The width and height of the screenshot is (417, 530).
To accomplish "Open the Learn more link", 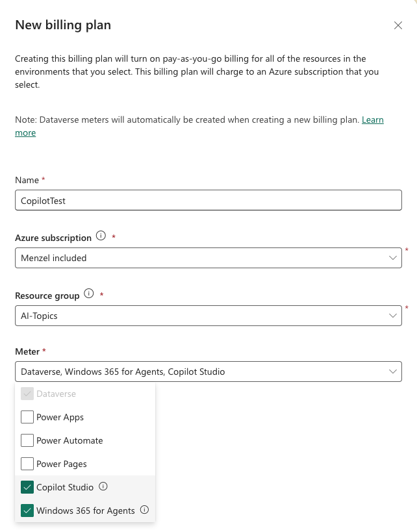I will pos(372,120).
